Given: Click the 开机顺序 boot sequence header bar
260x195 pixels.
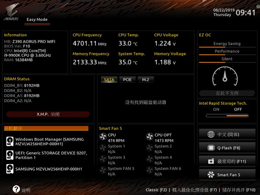Looking at the screenshot, I should tap(46, 128).
